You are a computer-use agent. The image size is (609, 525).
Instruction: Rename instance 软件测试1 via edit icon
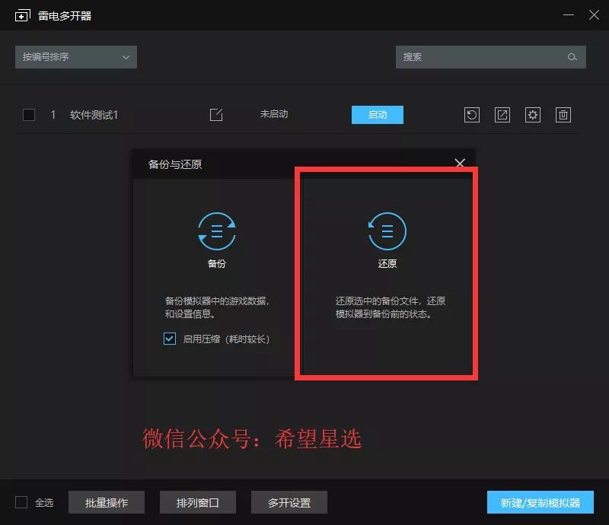coord(216,115)
